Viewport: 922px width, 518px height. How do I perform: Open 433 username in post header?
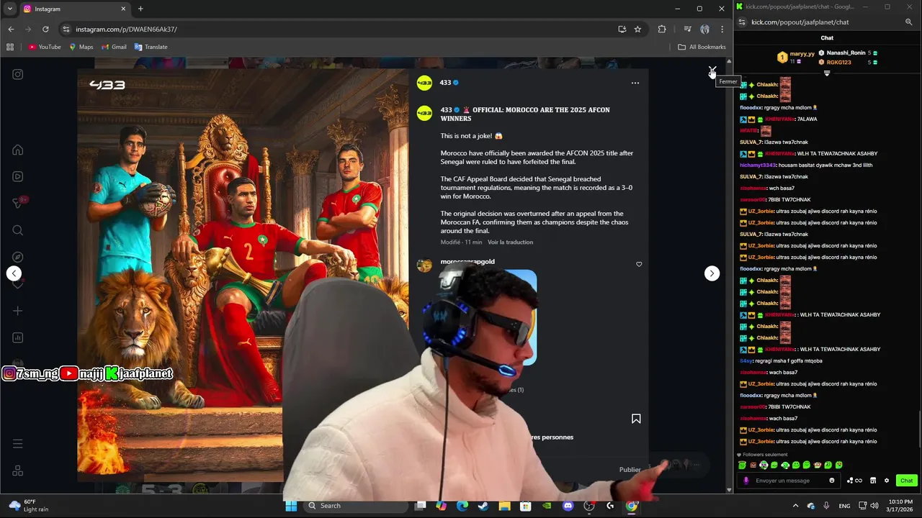[x=445, y=83]
